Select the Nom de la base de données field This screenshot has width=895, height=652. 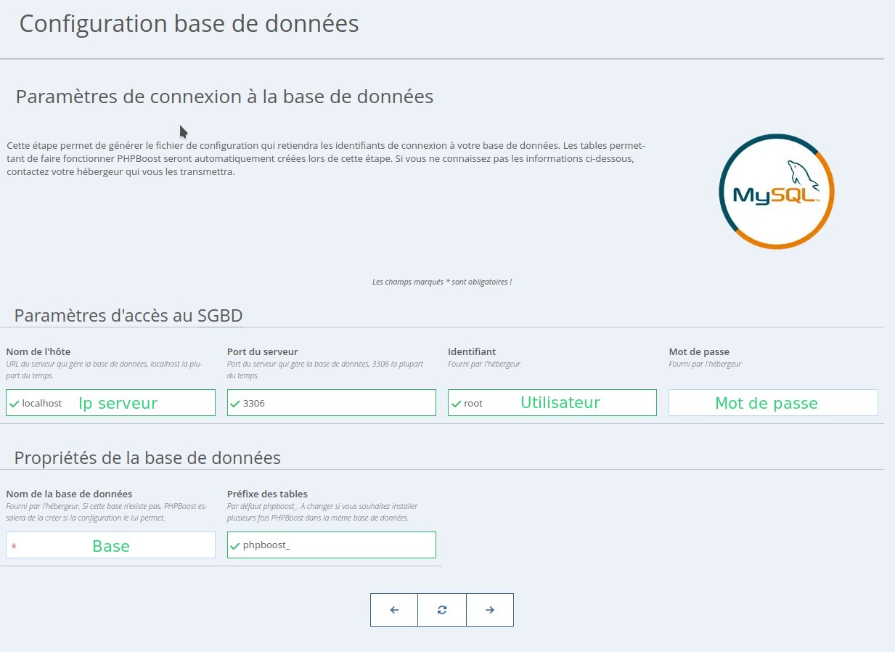tap(109, 545)
